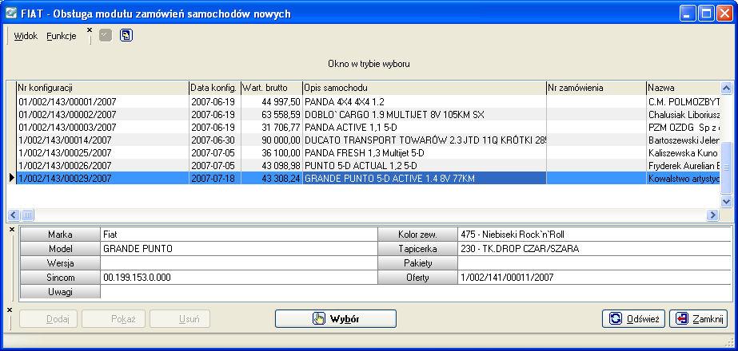
Task: Click PANDA ACTIVE 1,1 5-D cell
Action: (424, 128)
